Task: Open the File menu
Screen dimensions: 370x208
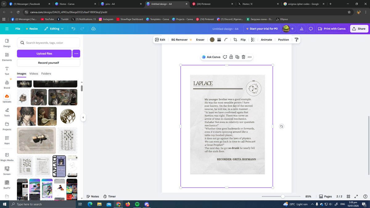Action: pos(18,29)
